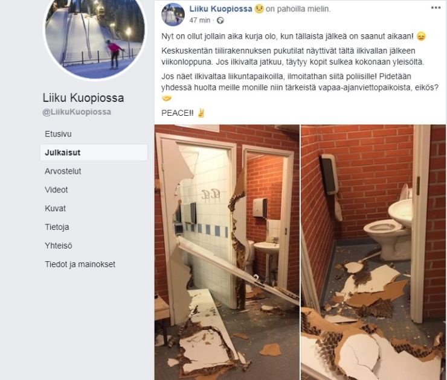Image resolution: width=447 pixels, height=380 pixels.
Task: Open the three-dots post options menu
Action: click(x=436, y=8)
